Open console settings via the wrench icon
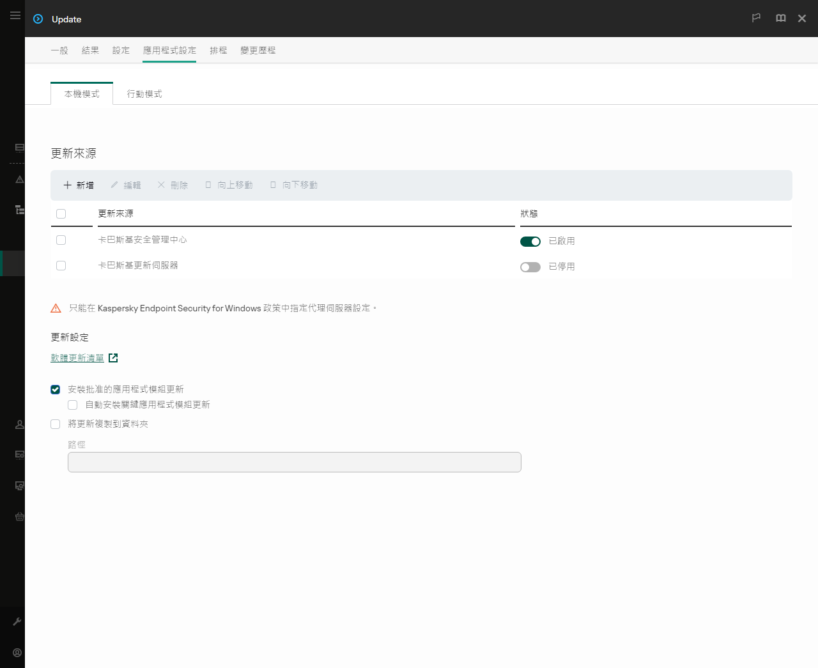The width and height of the screenshot is (818, 668). [x=17, y=621]
